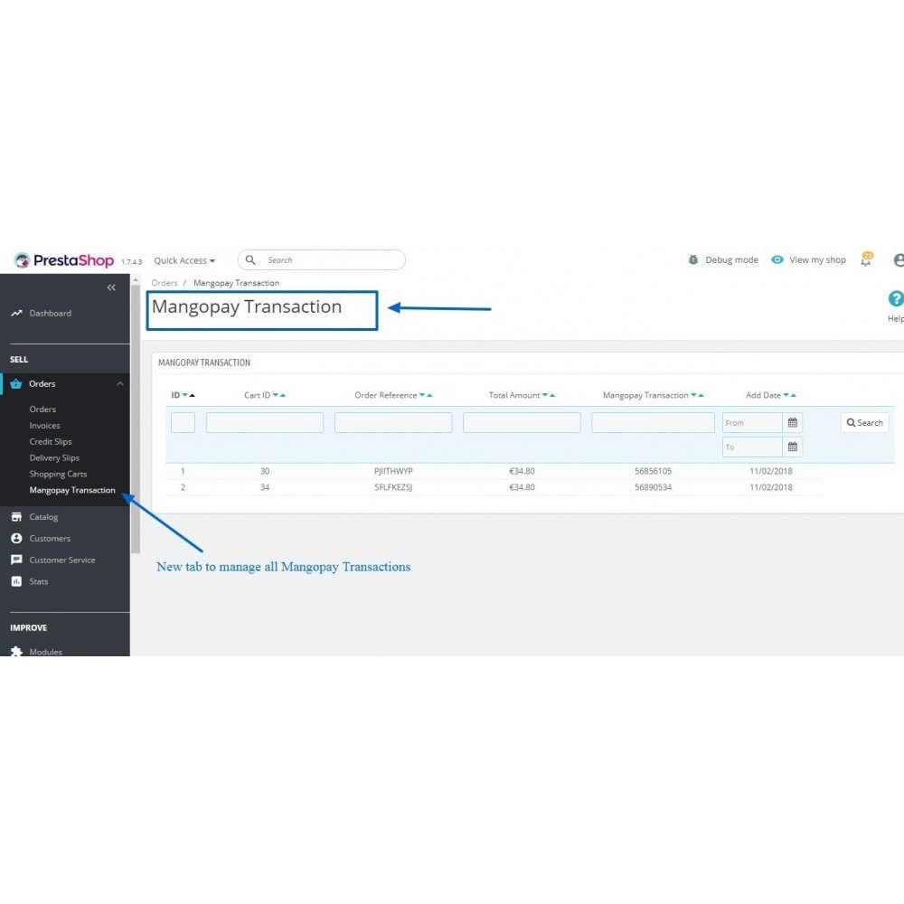Click View my shop link

click(817, 260)
